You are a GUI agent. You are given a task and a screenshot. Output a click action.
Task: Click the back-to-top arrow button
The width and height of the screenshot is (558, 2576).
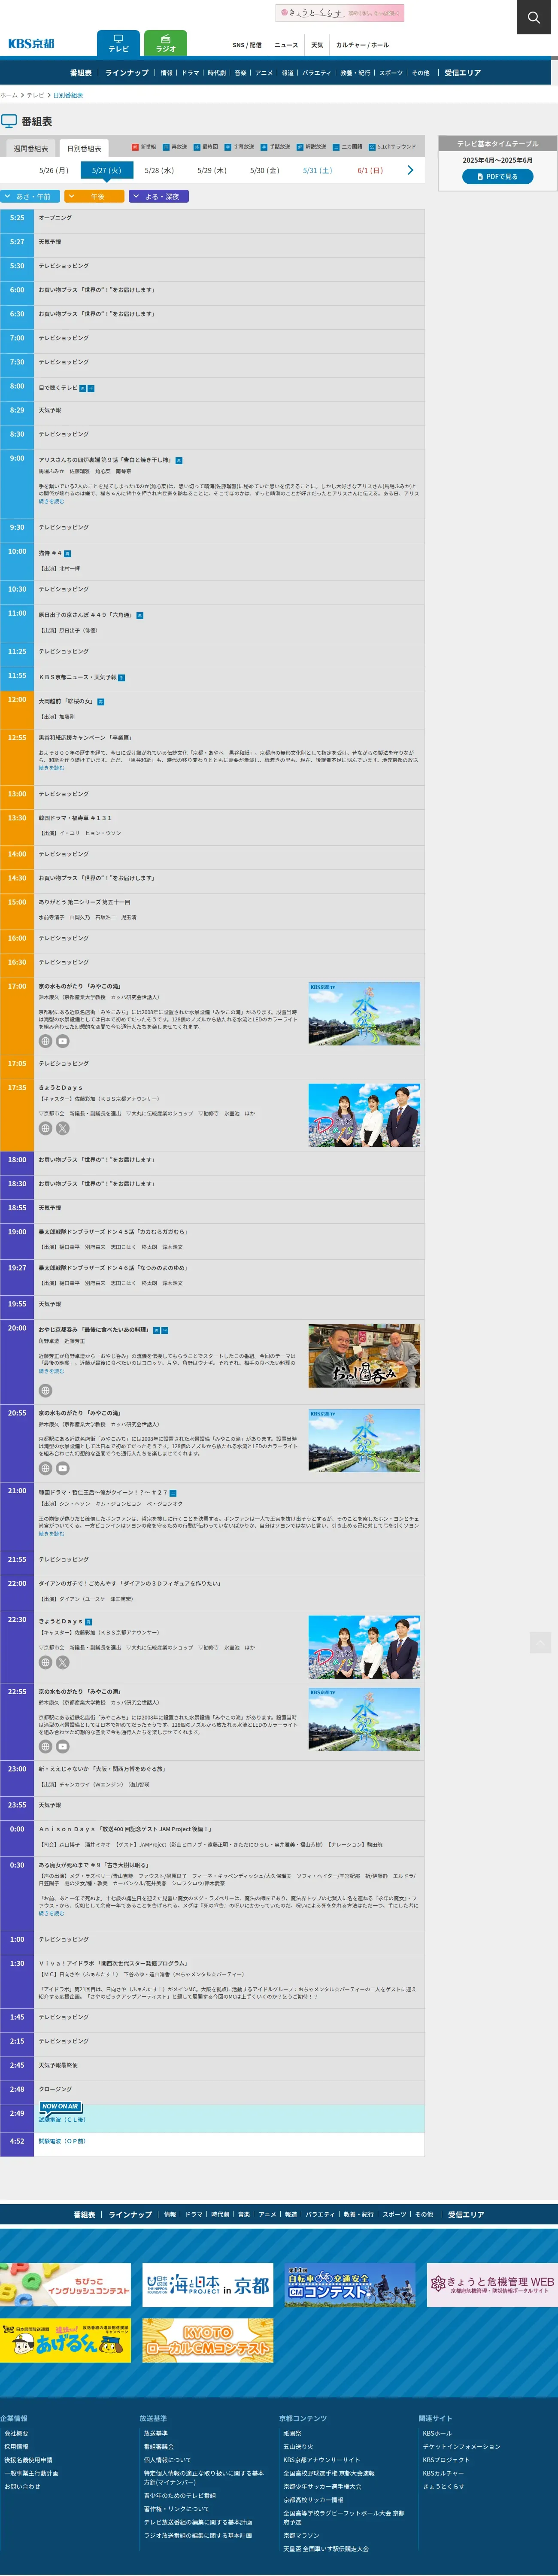click(x=540, y=1642)
